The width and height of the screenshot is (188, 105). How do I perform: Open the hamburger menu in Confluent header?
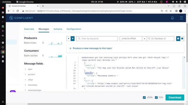coord(182,18)
